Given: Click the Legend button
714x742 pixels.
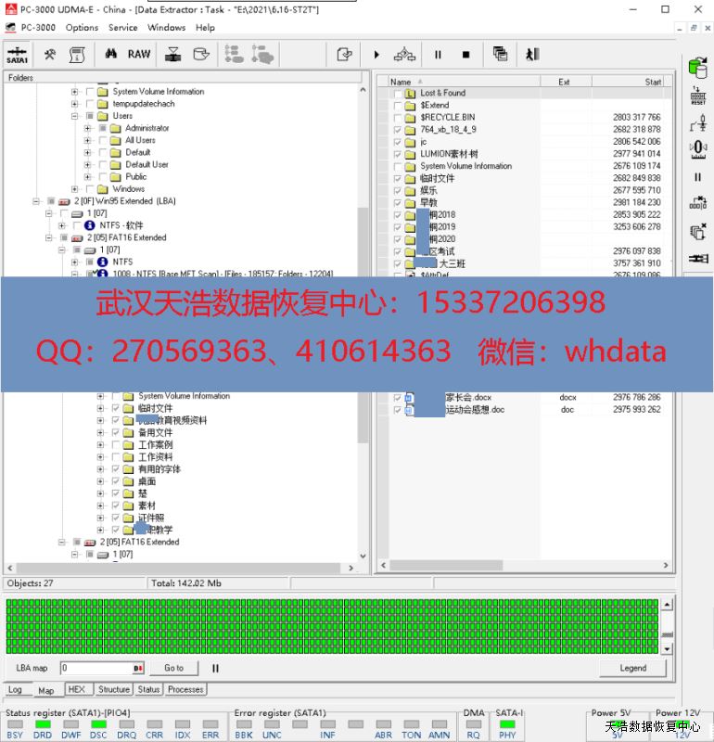Looking at the screenshot, I should [632, 668].
